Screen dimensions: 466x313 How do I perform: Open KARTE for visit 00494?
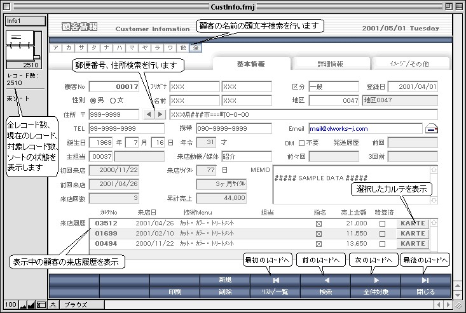[413, 244]
